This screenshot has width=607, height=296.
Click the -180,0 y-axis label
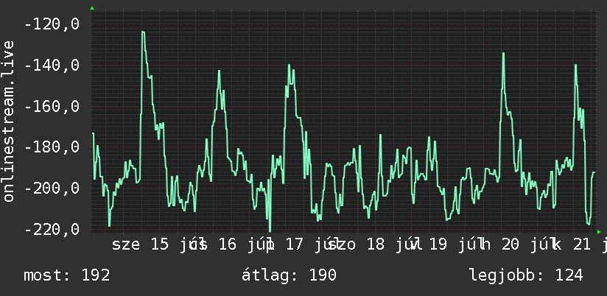(52, 147)
